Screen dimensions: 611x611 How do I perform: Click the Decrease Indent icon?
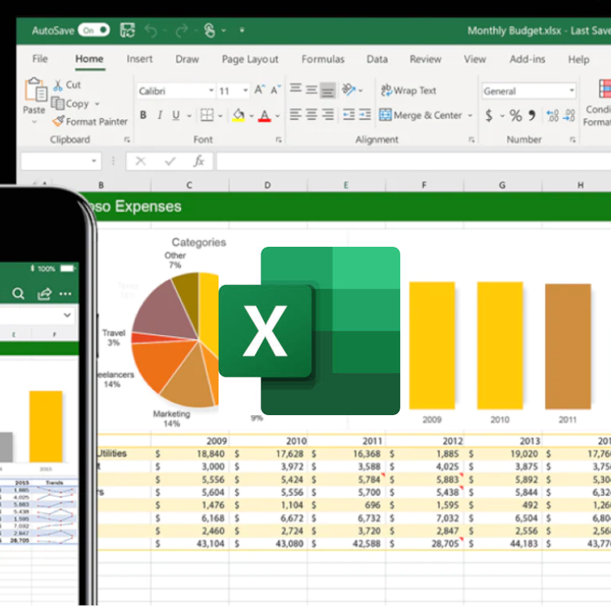(349, 114)
